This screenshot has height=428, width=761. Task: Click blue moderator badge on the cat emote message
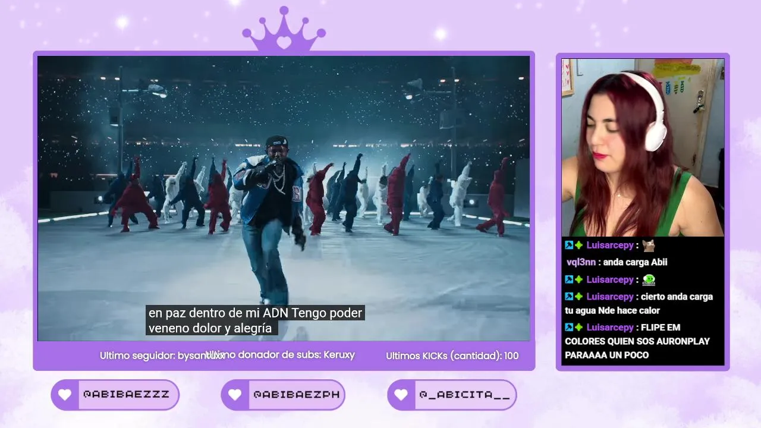click(569, 246)
